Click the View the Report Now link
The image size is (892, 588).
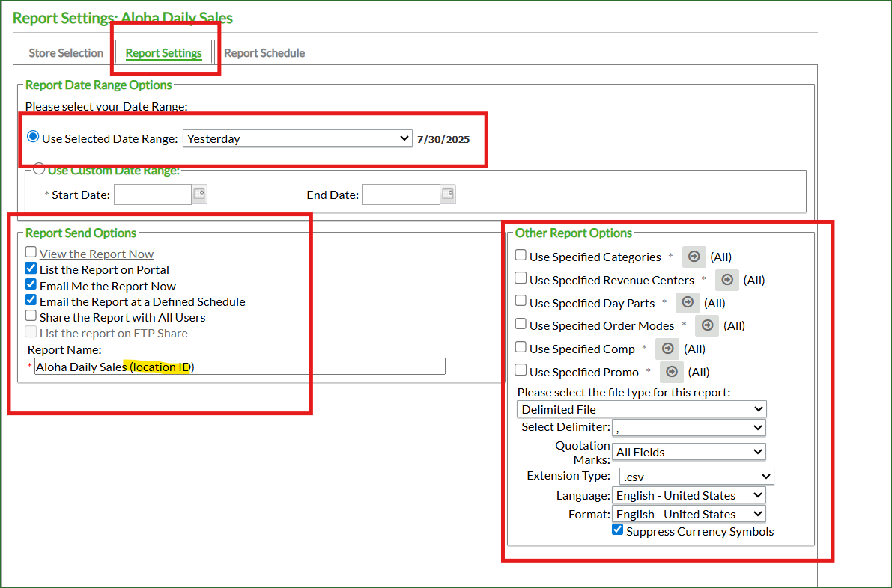tap(97, 254)
